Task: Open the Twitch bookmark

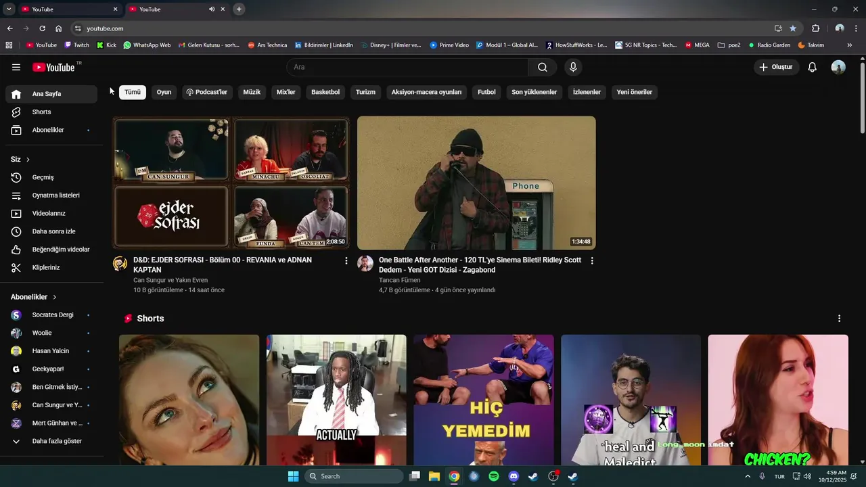Action: [76, 45]
